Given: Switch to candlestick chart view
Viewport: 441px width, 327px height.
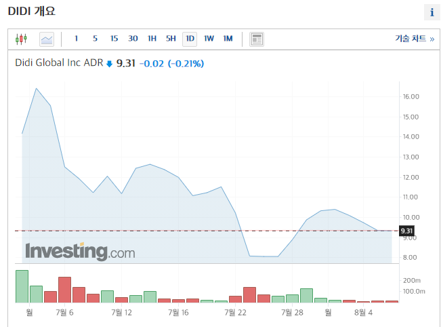Looking at the screenshot, I should point(21,39).
